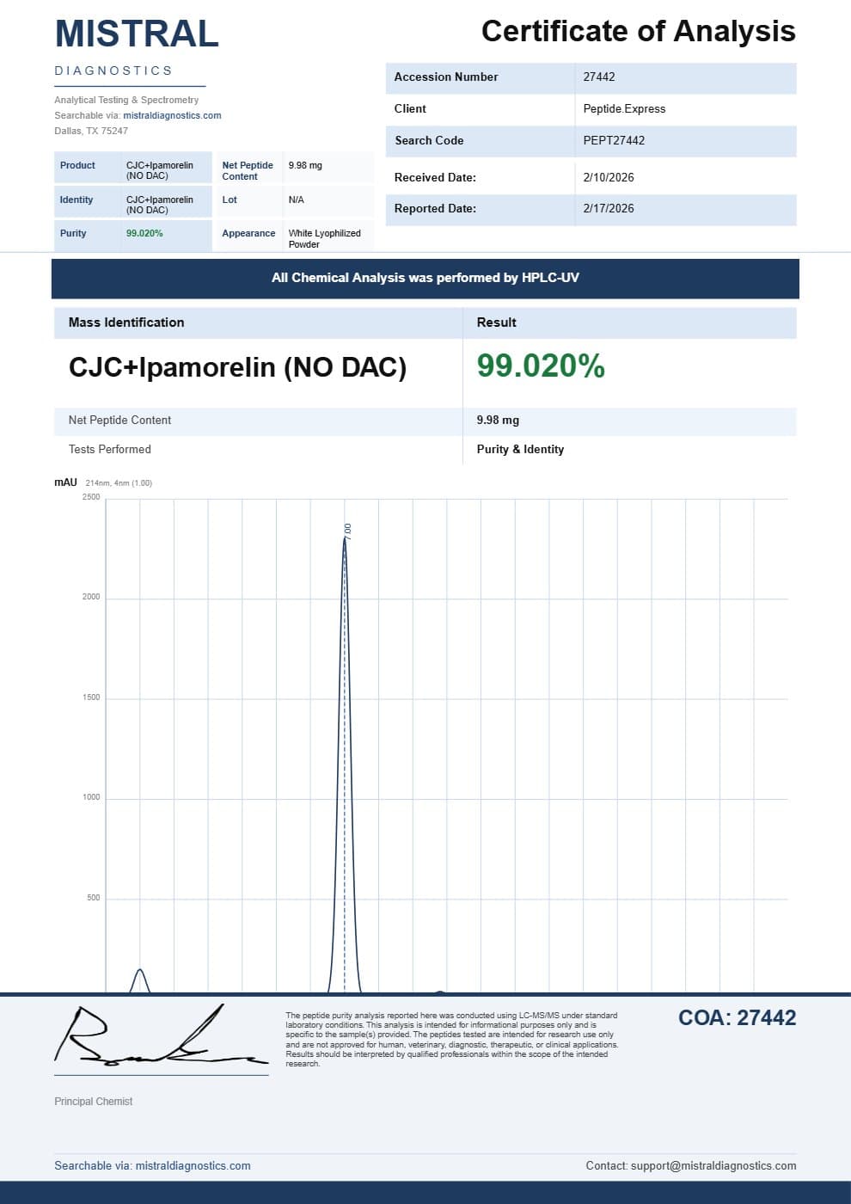Select the White Lyophilized Powder appearance text
The width and height of the screenshot is (851, 1204).
[325, 238]
